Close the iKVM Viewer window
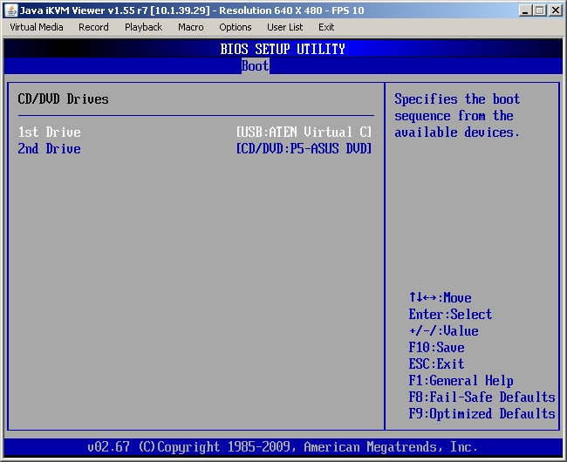Viewport: 567px width, 462px height. click(x=555, y=10)
